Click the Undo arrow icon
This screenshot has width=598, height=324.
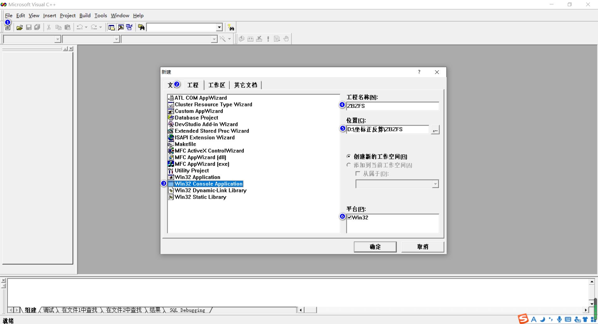80,27
